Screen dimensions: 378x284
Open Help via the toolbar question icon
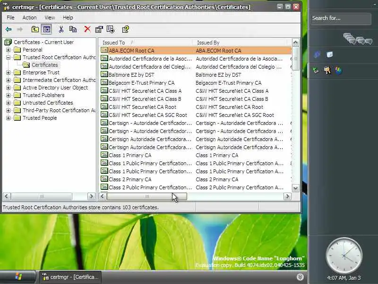click(126, 29)
